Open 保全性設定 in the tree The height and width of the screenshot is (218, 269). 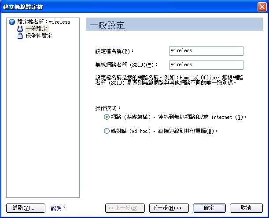39,36
